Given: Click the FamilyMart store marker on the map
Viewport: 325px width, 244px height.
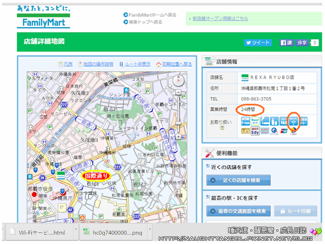Looking at the screenshot, I should [x=61, y=175].
